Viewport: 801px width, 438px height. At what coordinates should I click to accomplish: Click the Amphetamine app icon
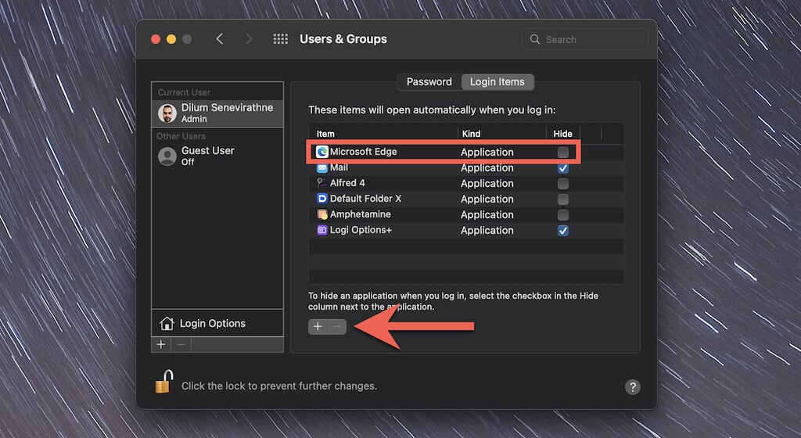(322, 214)
